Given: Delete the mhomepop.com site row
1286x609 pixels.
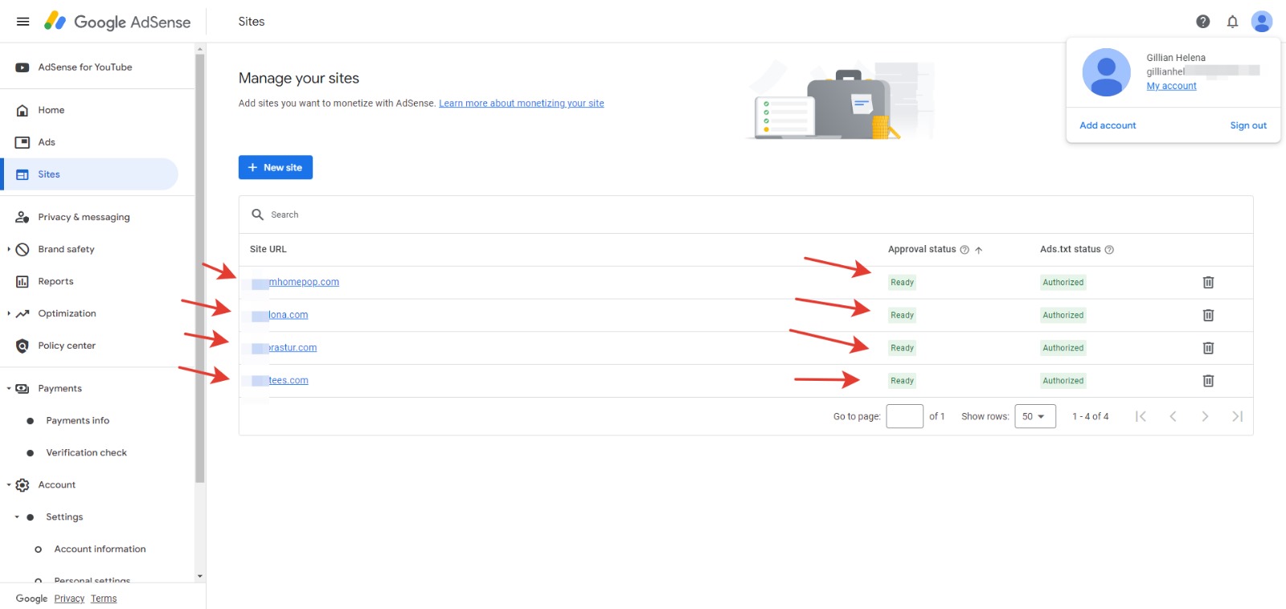Looking at the screenshot, I should (x=1208, y=282).
